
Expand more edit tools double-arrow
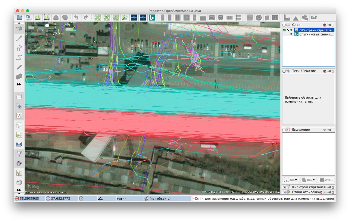click(x=19, y=84)
